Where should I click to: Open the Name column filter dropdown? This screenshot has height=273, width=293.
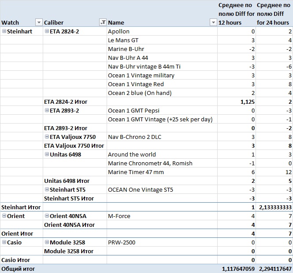214,22
